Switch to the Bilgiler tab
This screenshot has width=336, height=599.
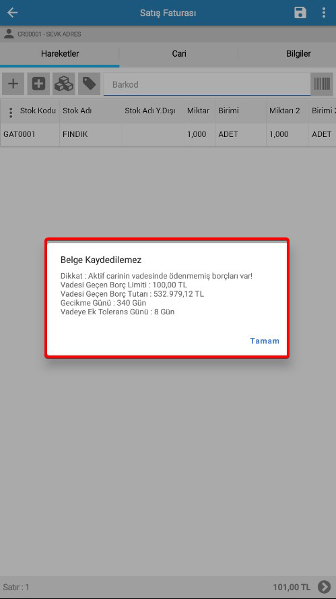298,54
